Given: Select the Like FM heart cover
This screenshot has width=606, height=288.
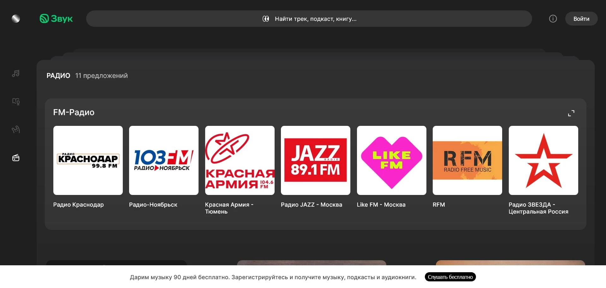Looking at the screenshot, I should (391, 160).
